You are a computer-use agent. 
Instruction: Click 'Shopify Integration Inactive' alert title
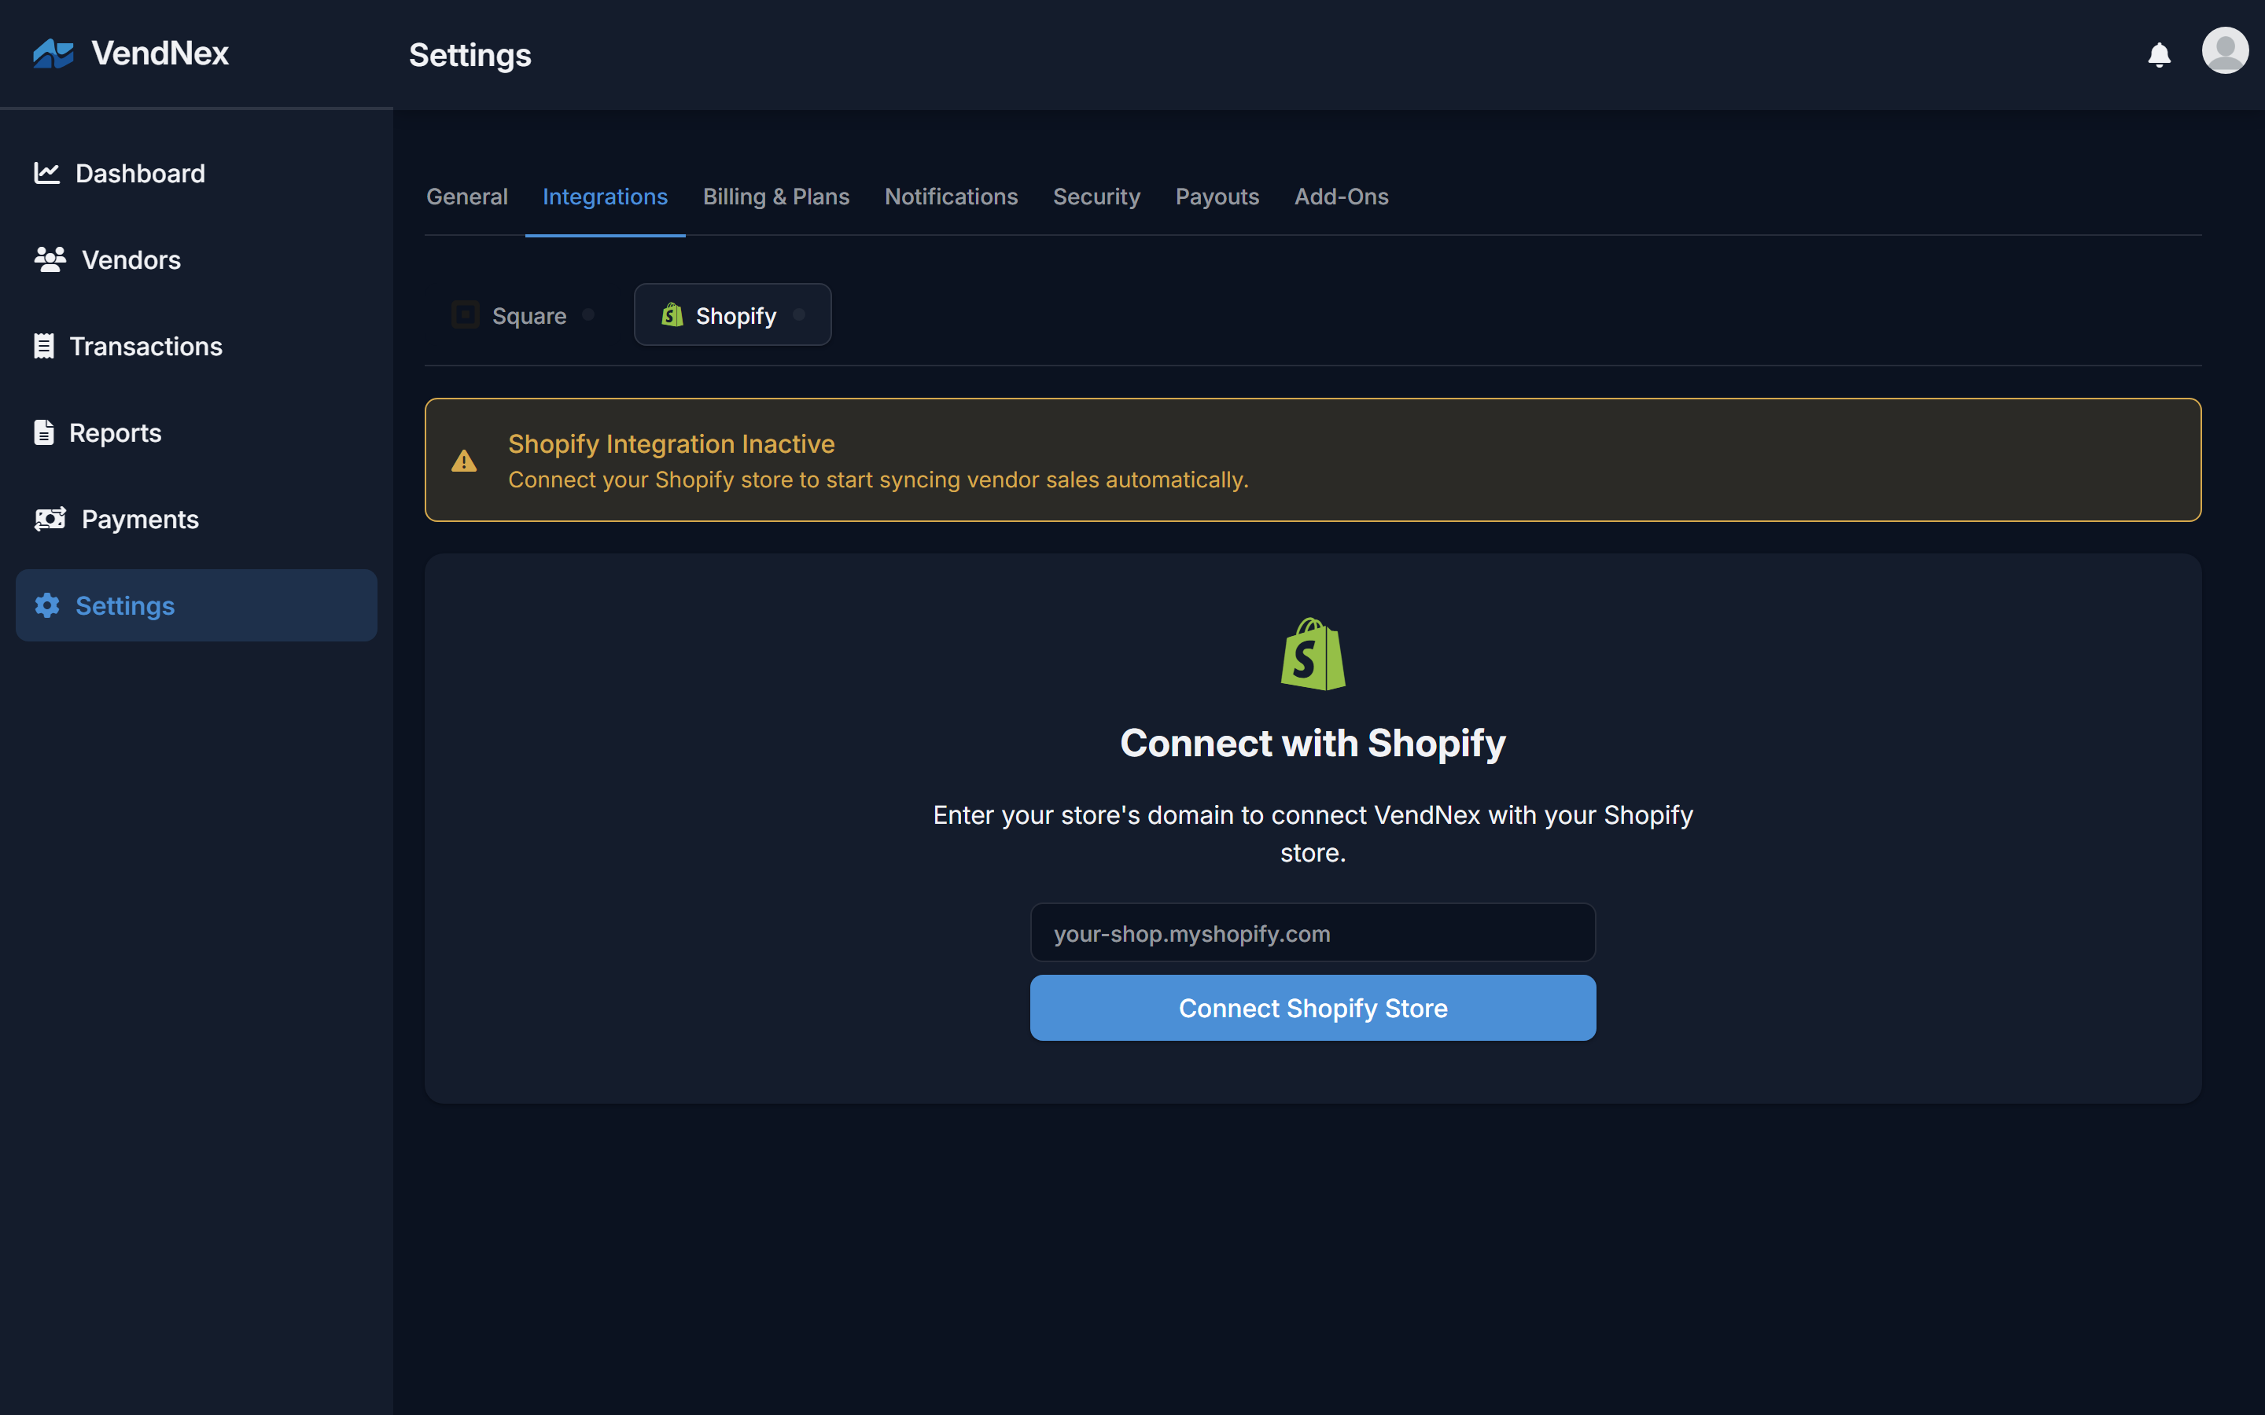coord(671,443)
